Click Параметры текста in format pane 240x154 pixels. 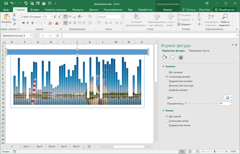coord(199,51)
